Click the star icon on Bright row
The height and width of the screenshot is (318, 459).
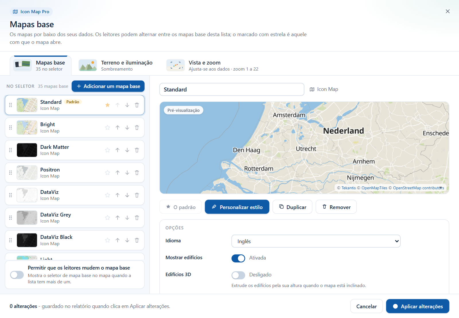108,128
